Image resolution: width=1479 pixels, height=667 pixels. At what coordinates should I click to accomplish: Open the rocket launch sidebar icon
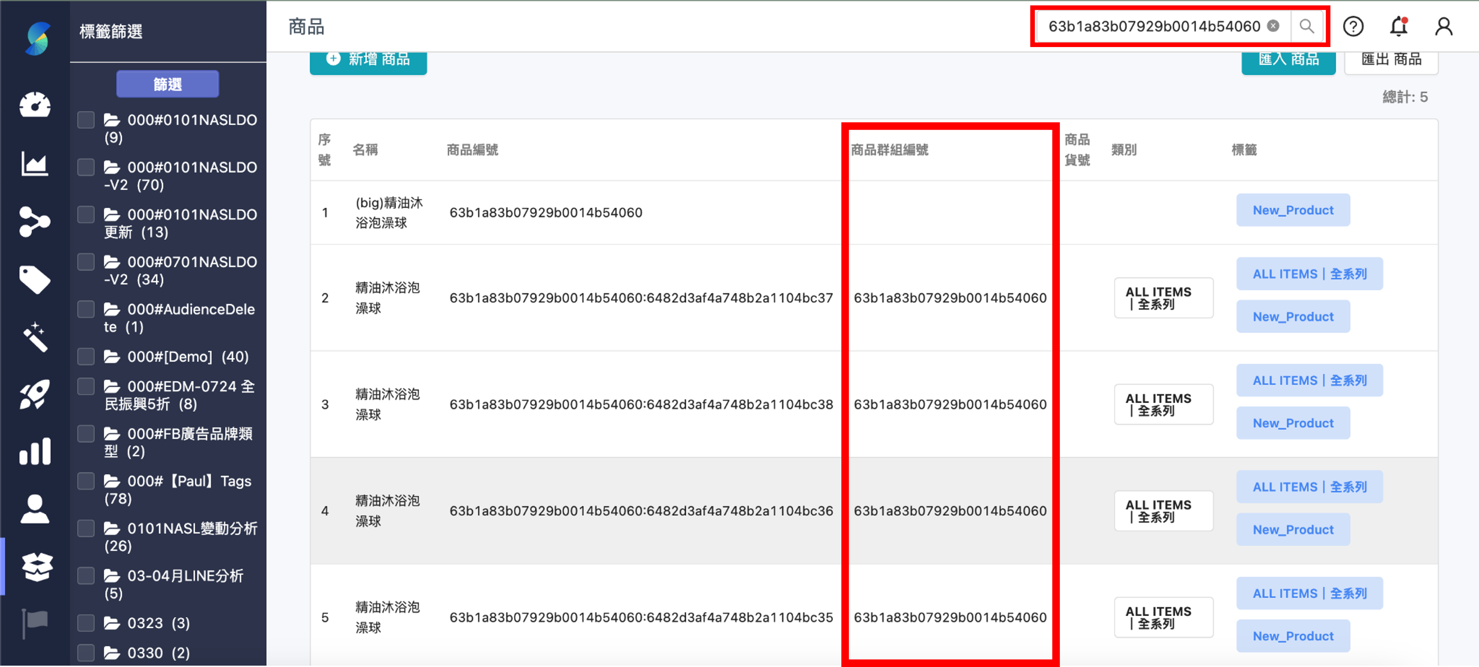tap(35, 394)
